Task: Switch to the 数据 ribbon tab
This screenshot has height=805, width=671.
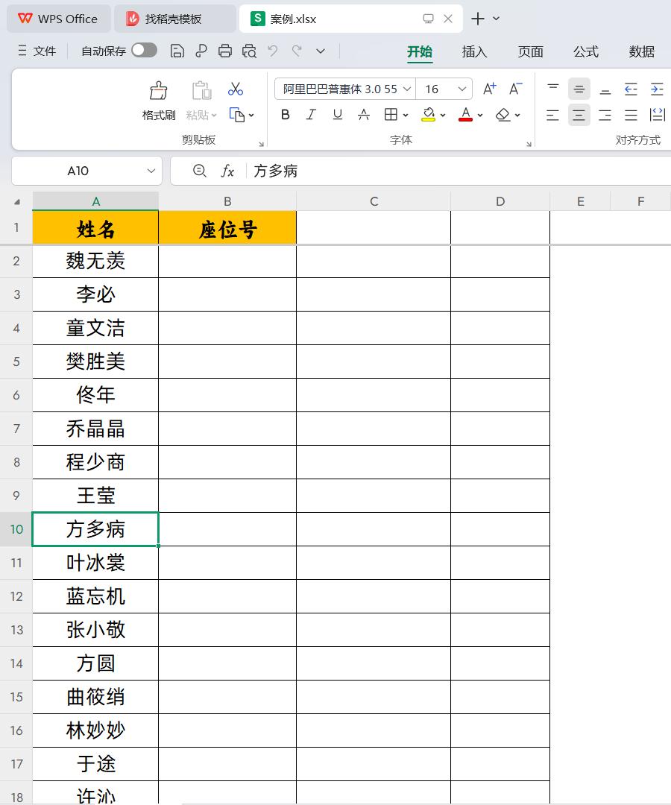Action: (x=642, y=51)
